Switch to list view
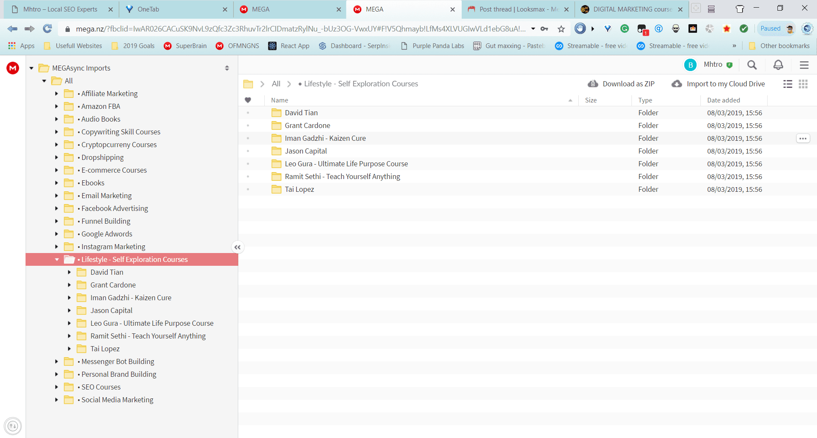 tap(788, 84)
